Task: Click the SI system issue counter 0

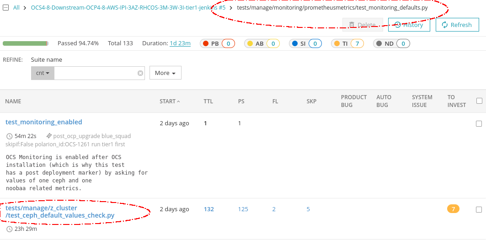Action: coord(315,44)
